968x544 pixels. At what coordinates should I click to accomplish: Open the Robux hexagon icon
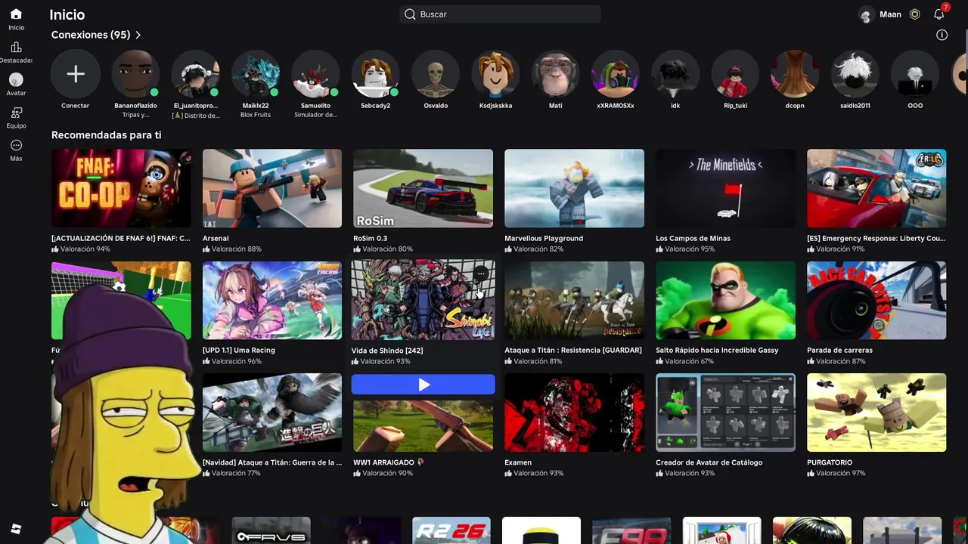click(915, 14)
